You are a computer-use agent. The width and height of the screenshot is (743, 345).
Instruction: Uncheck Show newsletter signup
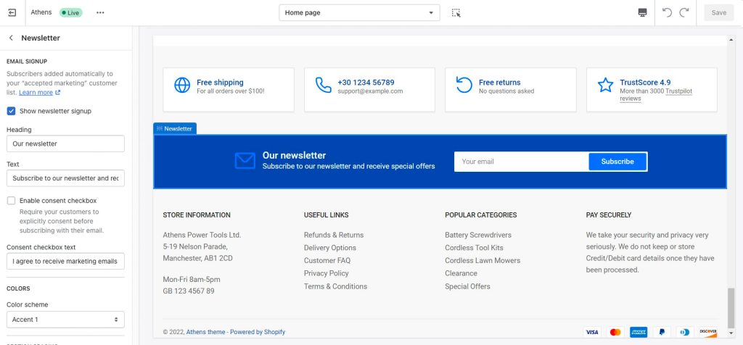12,111
